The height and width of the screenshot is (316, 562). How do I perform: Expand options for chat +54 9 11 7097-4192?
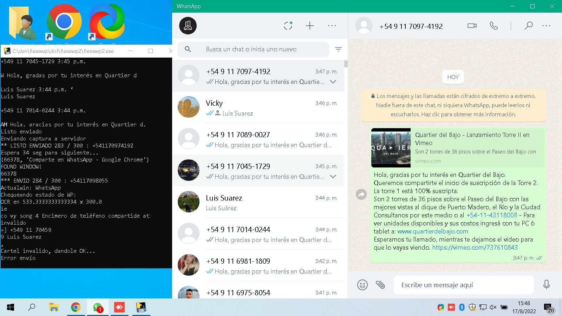pos(333,82)
